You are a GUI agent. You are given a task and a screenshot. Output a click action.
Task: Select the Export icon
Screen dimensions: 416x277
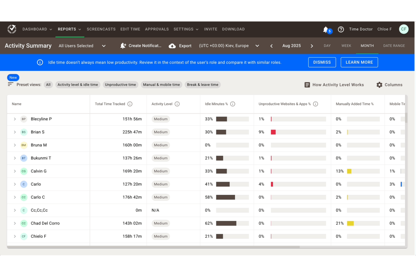click(x=171, y=45)
